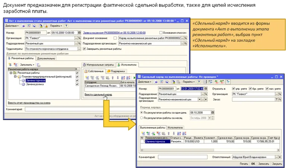
Task: Toggle the Основания списком checkbox
Action: 161,32
